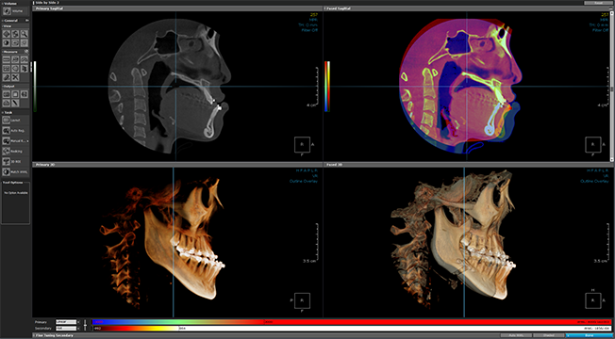The width and height of the screenshot is (615, 339).
Task: Select the X-shaped delete measurement tool
Action: coord(15,77)
